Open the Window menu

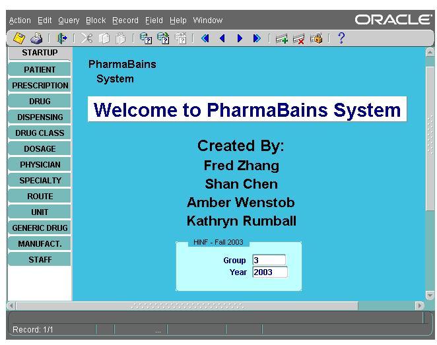208,20
